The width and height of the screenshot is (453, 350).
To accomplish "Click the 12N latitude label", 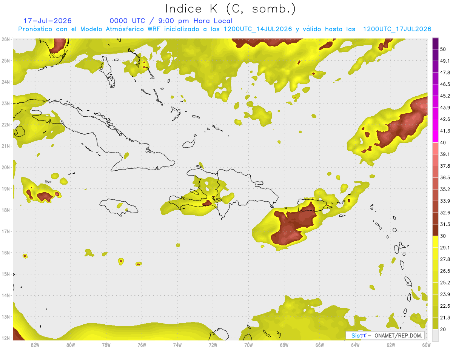I will pyautogui.click(x=6, y=338).
